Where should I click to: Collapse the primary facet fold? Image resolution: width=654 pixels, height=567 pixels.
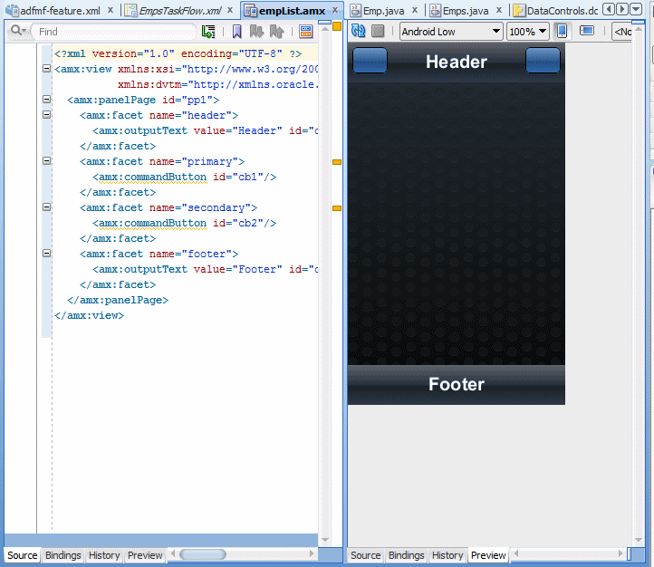tap(47, 161)
